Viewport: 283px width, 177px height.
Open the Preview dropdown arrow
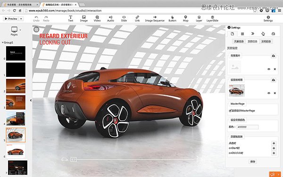pyautogui.click(x=21, y=19)
